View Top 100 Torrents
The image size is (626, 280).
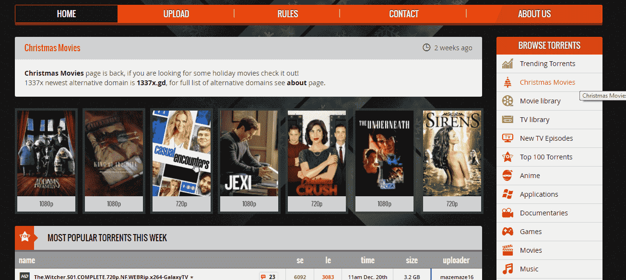[x=546, y=157]
